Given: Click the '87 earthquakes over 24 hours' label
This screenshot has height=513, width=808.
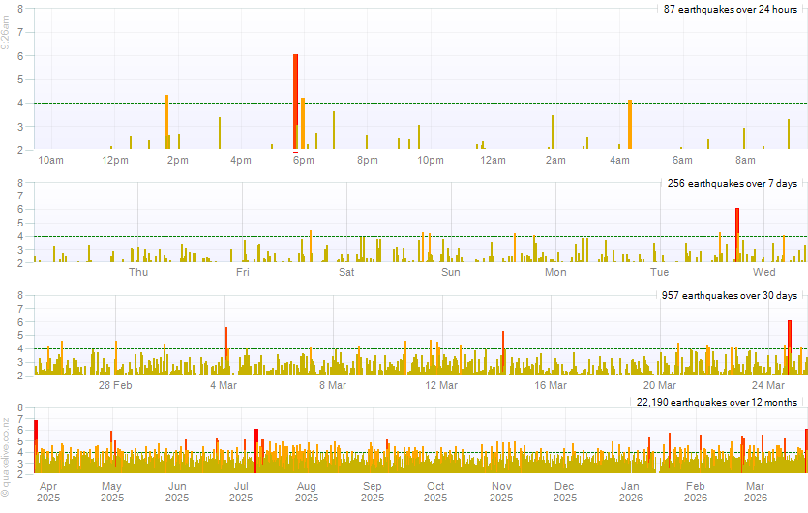Looking at the screenshot, I should click(730, 9).
